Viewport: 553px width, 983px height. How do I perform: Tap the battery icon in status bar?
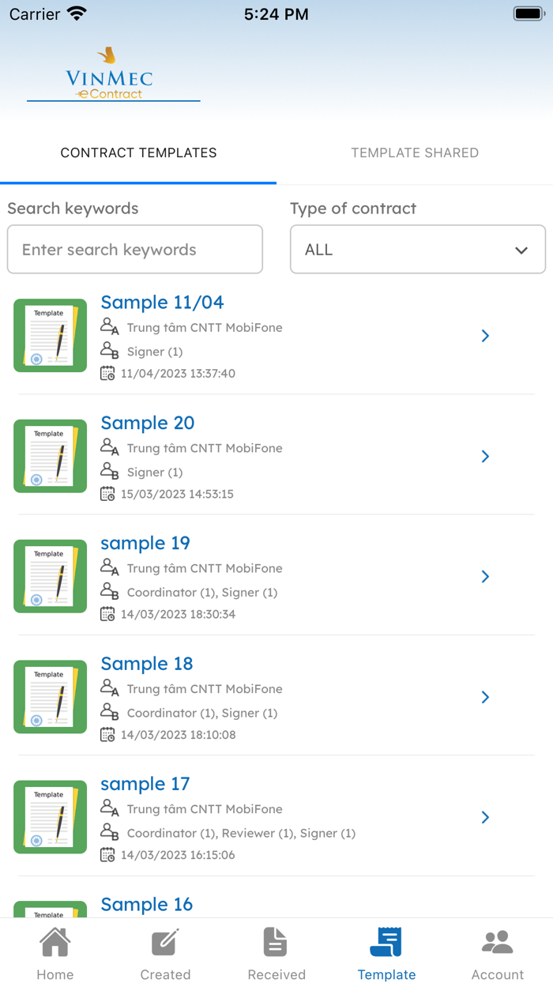click(528, 13)
